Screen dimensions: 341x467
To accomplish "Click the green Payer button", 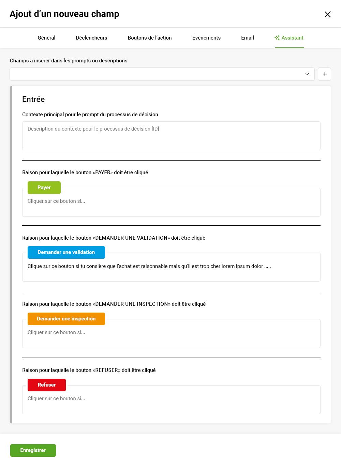I will point(44,187).
